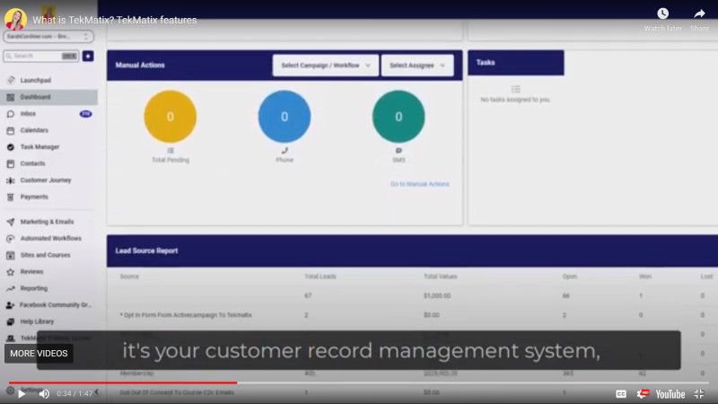Click the Task Manager checkmark icon
This screenshot has width=718, height=404.
pyautogui.click(x=11, y=147)
